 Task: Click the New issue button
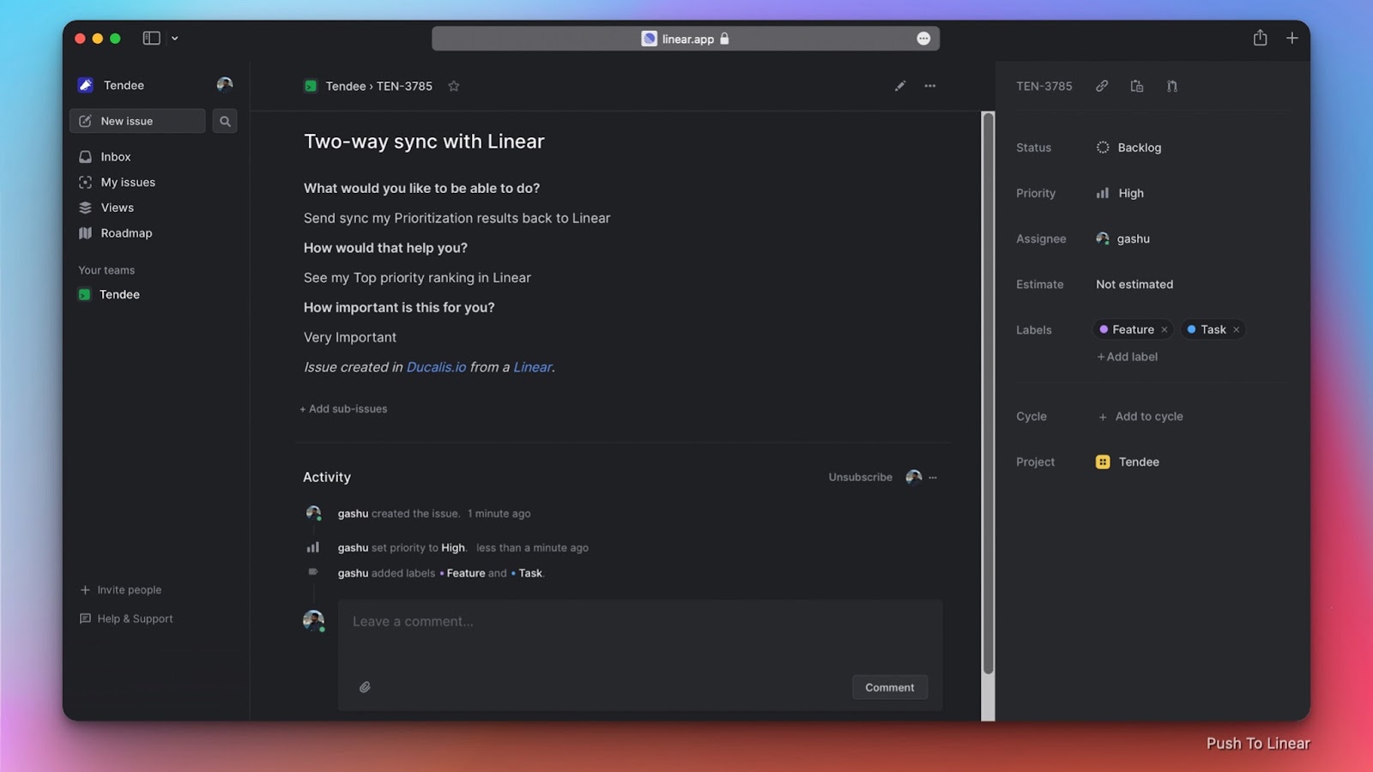tap(137, 121)
